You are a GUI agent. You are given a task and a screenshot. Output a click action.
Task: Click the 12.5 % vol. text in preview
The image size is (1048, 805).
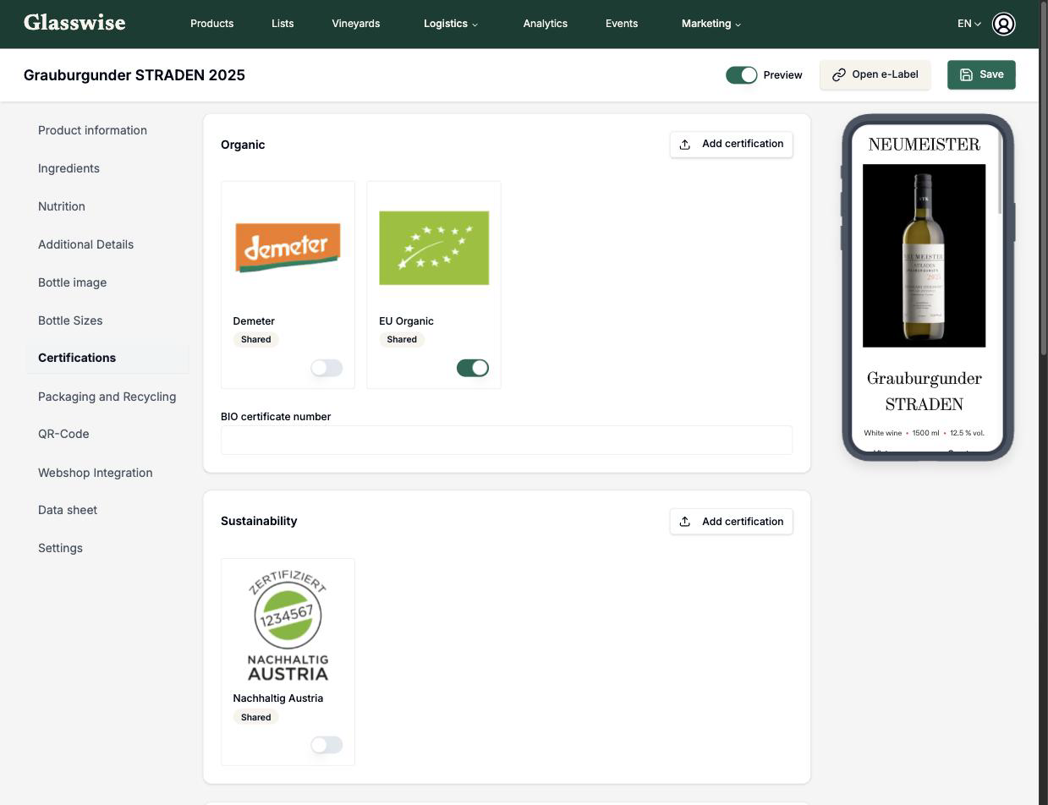(x=967, y=433)
